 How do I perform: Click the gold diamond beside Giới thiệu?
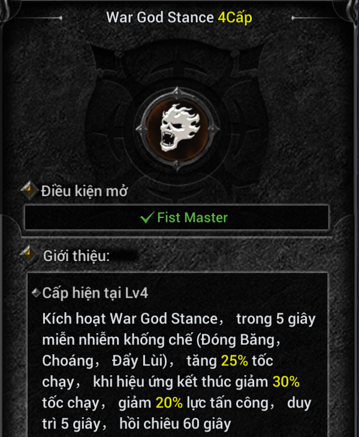click(x=29, y=255)
